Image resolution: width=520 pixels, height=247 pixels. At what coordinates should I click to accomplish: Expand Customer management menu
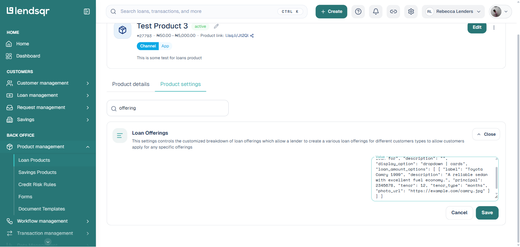coord(48,83)
